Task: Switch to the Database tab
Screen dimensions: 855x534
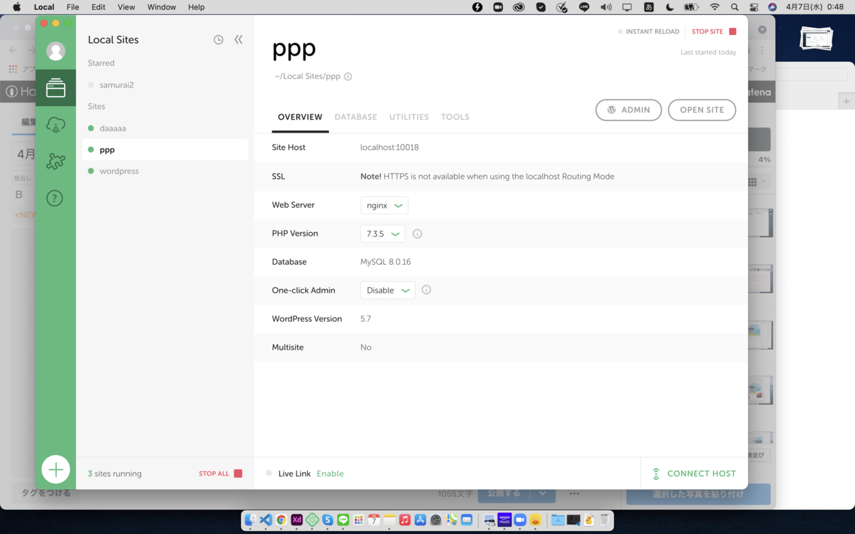Action: coord(356,117)
